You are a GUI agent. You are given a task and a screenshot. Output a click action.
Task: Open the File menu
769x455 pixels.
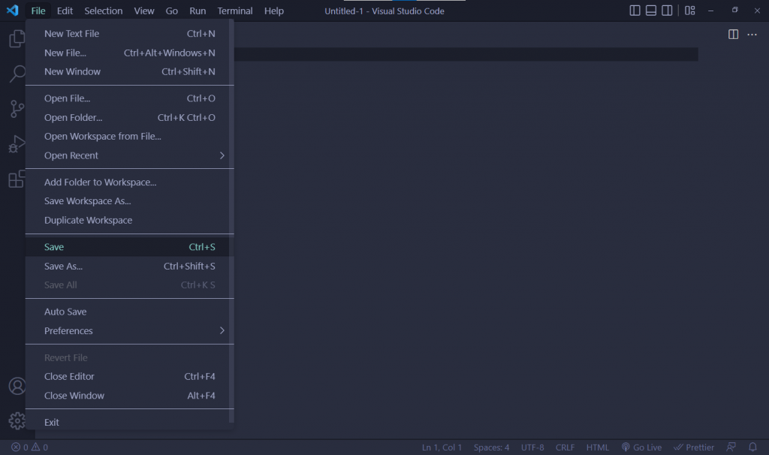38,11
